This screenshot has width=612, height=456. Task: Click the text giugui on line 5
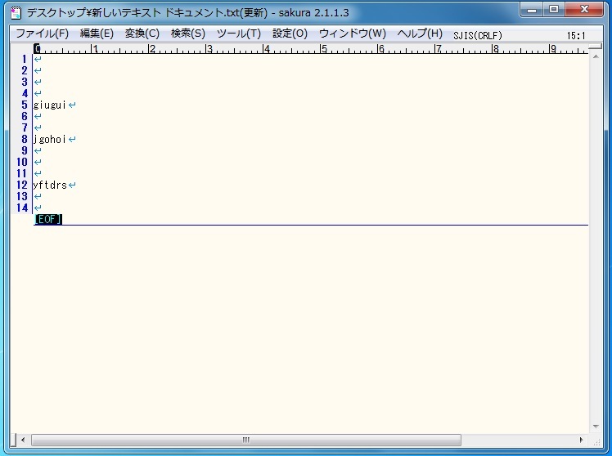[50, 105]
